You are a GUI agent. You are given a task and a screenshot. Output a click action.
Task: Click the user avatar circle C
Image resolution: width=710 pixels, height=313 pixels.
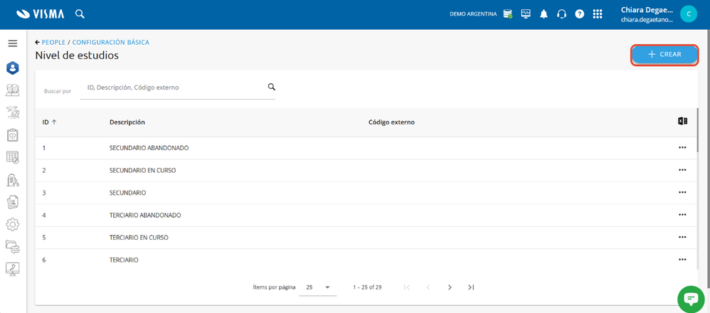689,14
